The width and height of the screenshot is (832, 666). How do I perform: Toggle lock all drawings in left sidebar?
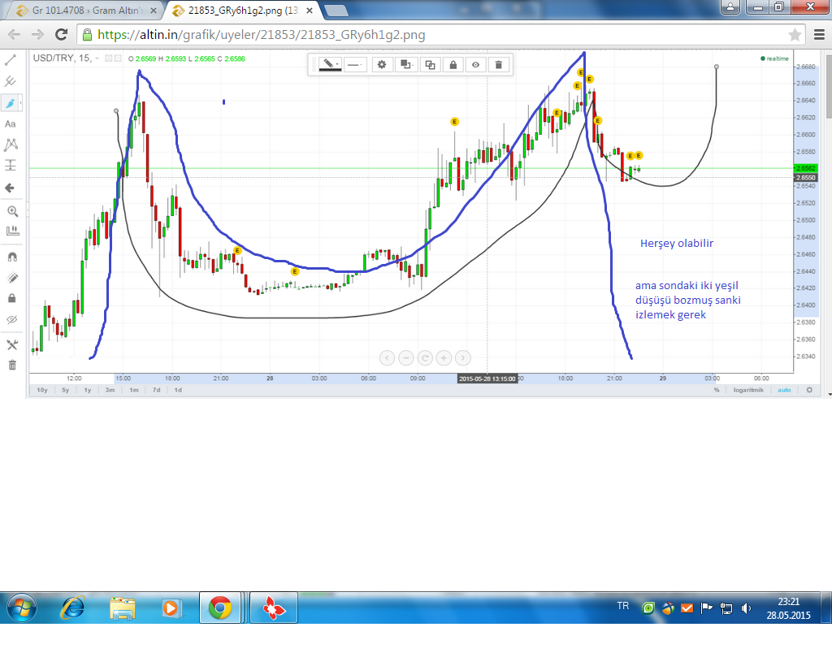coord(11,298)
